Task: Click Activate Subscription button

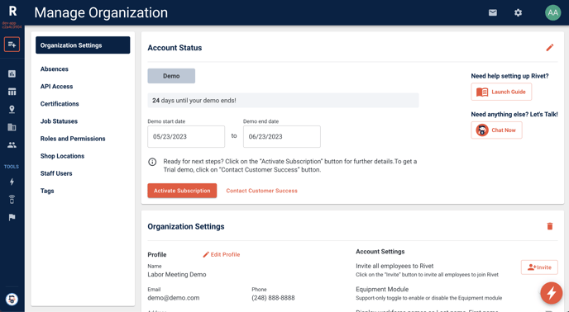Action: pos(182,191)
